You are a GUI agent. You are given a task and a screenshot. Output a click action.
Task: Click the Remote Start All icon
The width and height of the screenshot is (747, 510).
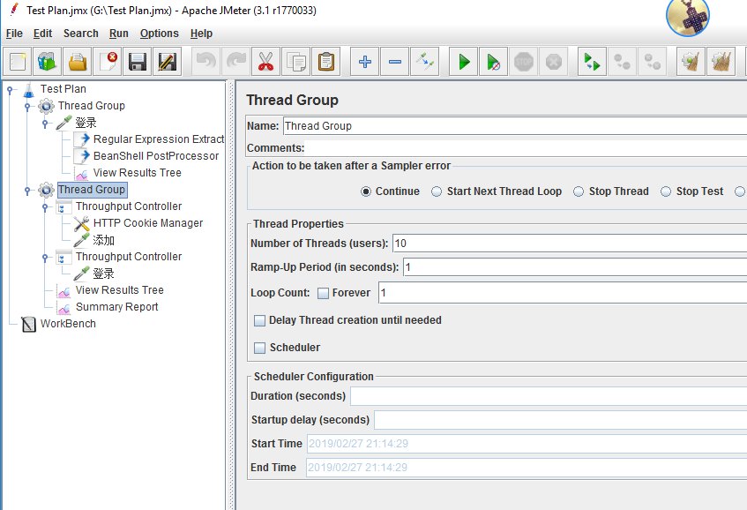[x=592, y=62]
